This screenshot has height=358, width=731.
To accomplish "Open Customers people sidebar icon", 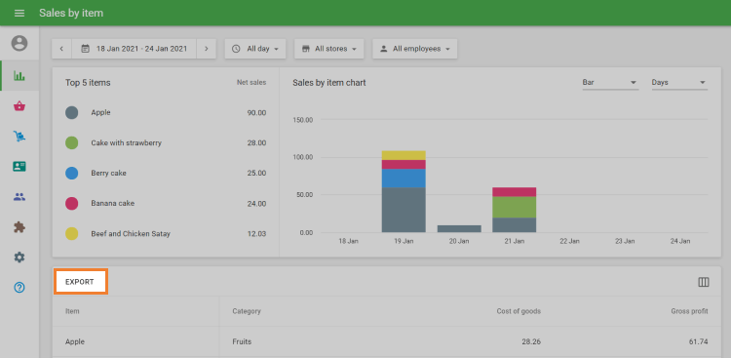I will tap(19, 197).
